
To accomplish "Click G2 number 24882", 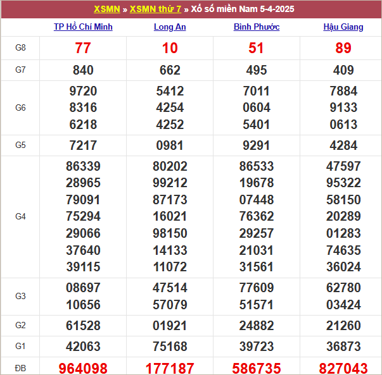I will click(x=257, y=326).
